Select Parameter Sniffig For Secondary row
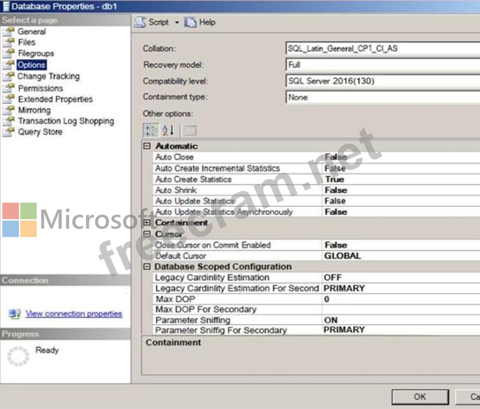Viewport: 480px width, 409px height. [x=316, y=330]
